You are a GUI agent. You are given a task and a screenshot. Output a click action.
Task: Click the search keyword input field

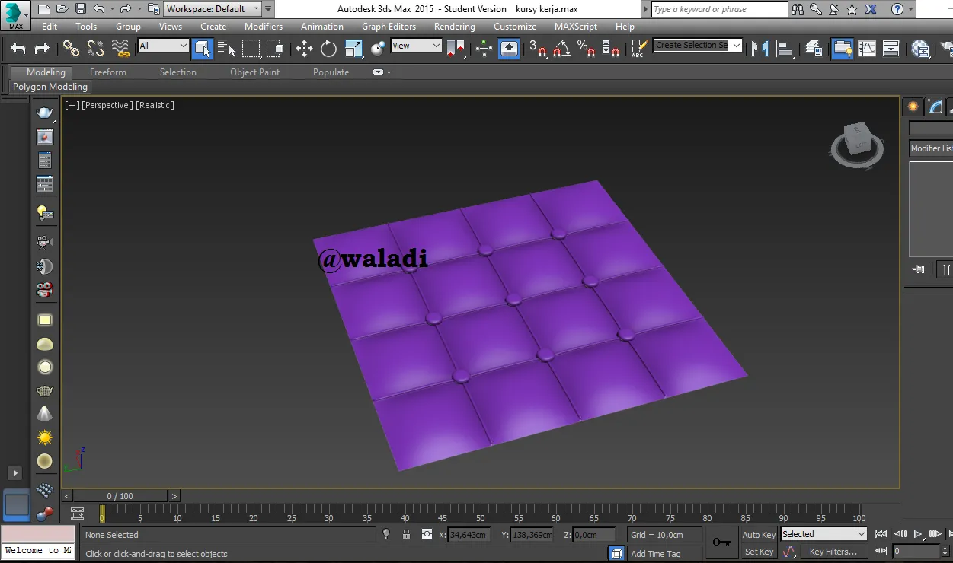pyautogui.click(x=720, y=9)
